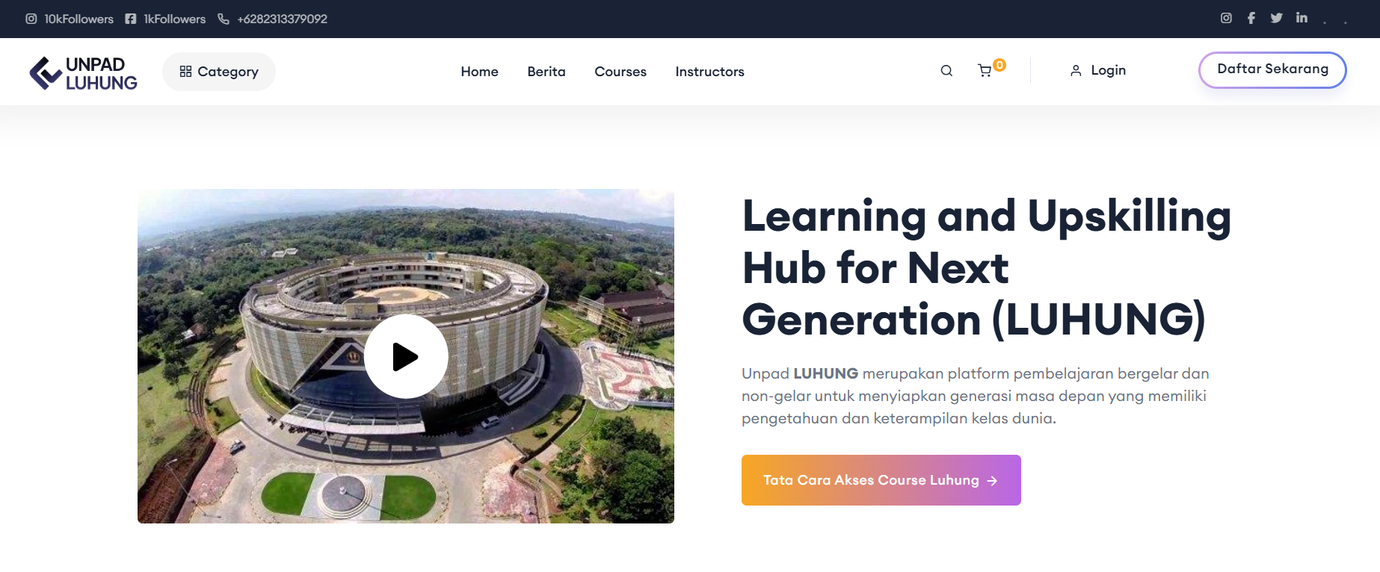Click the phone icon beside the number

pos(224,19)
